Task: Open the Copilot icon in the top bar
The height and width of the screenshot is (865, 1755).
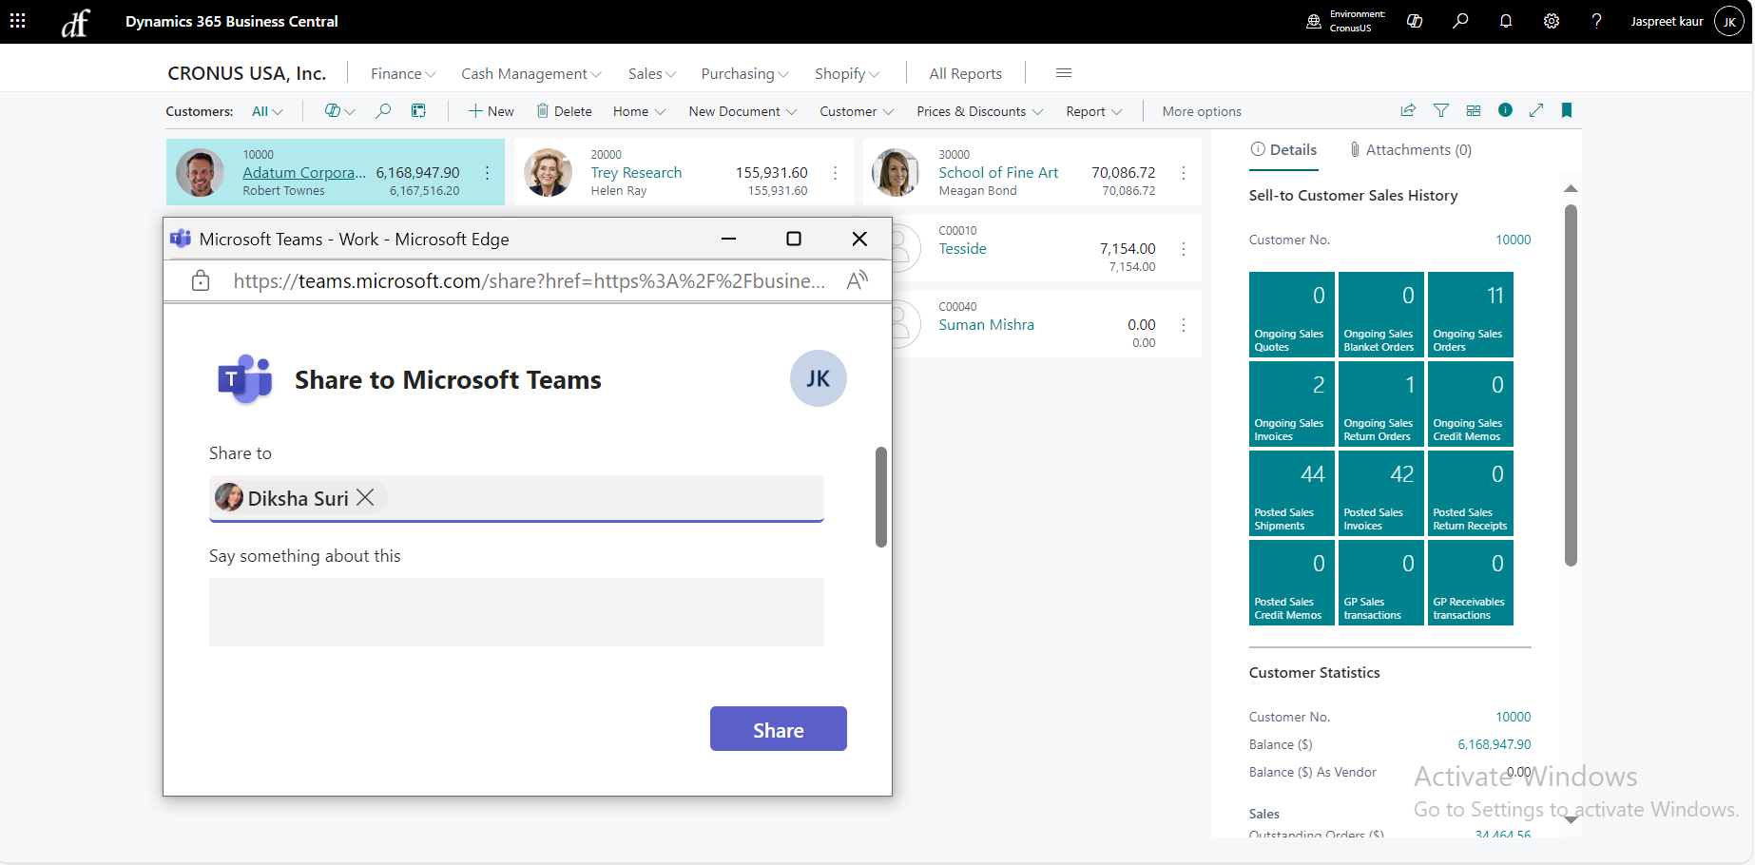Action: coord(1415,21)
